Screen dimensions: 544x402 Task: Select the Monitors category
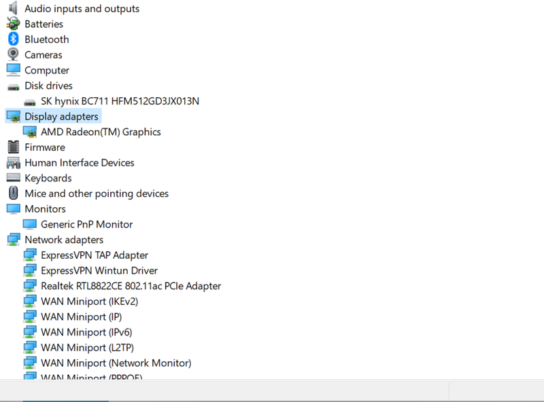point(45,209)
